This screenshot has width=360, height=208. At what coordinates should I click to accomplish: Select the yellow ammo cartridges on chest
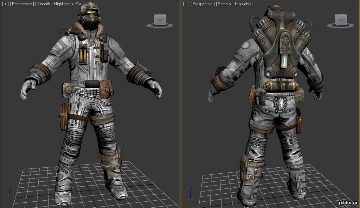[x=83, y=54]
